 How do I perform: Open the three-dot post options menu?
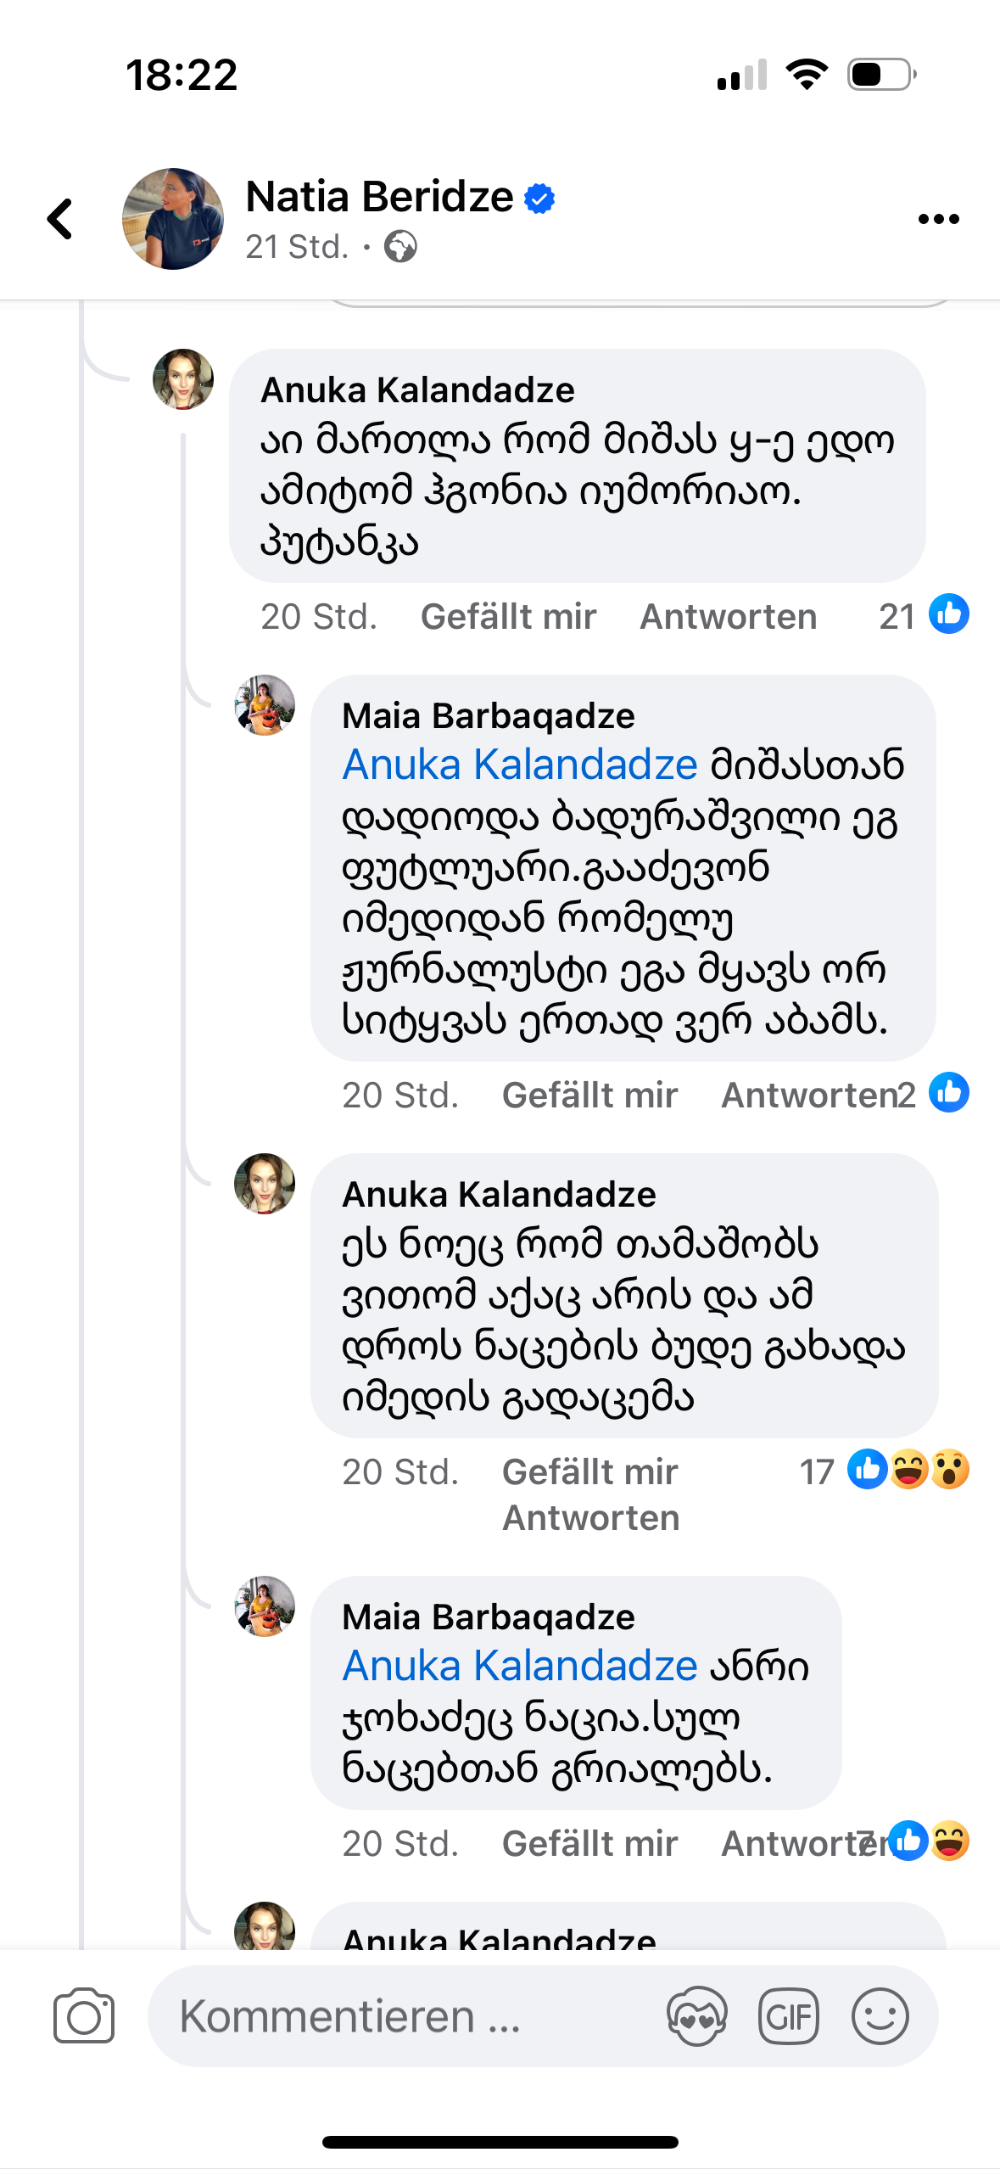(x=938, y=219)
